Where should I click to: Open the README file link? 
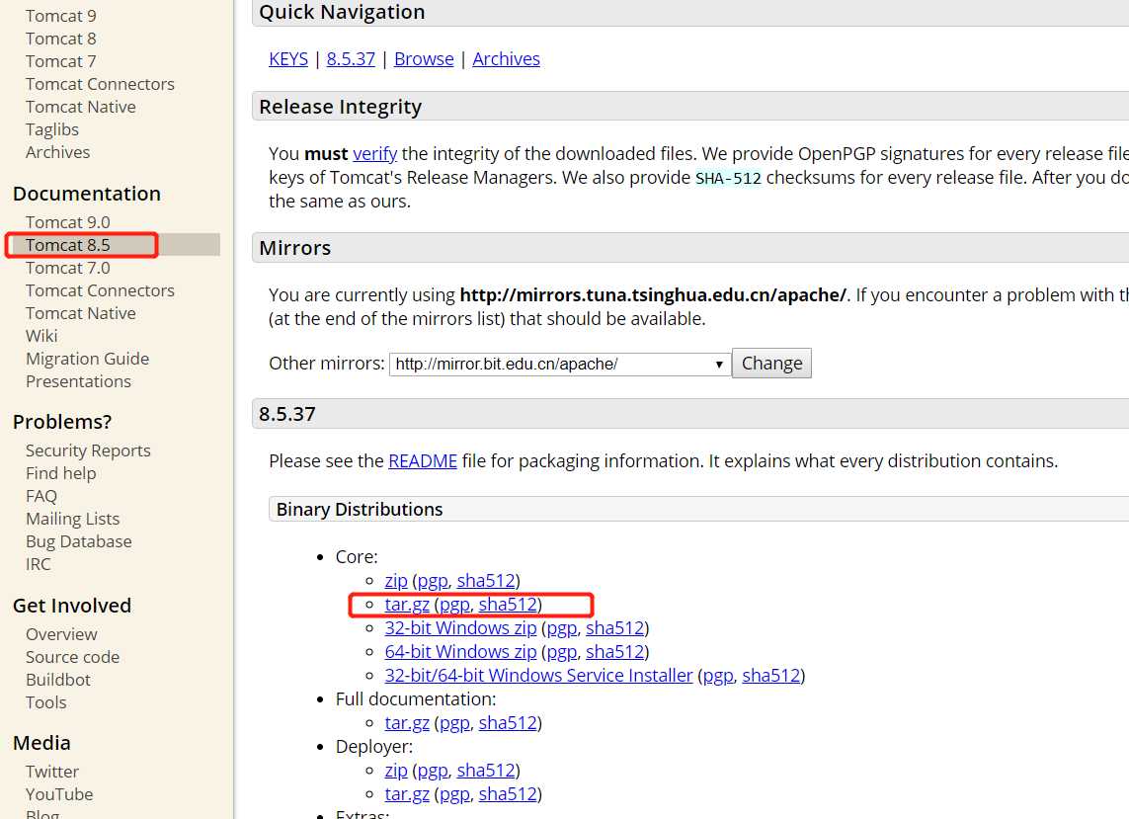422,461
